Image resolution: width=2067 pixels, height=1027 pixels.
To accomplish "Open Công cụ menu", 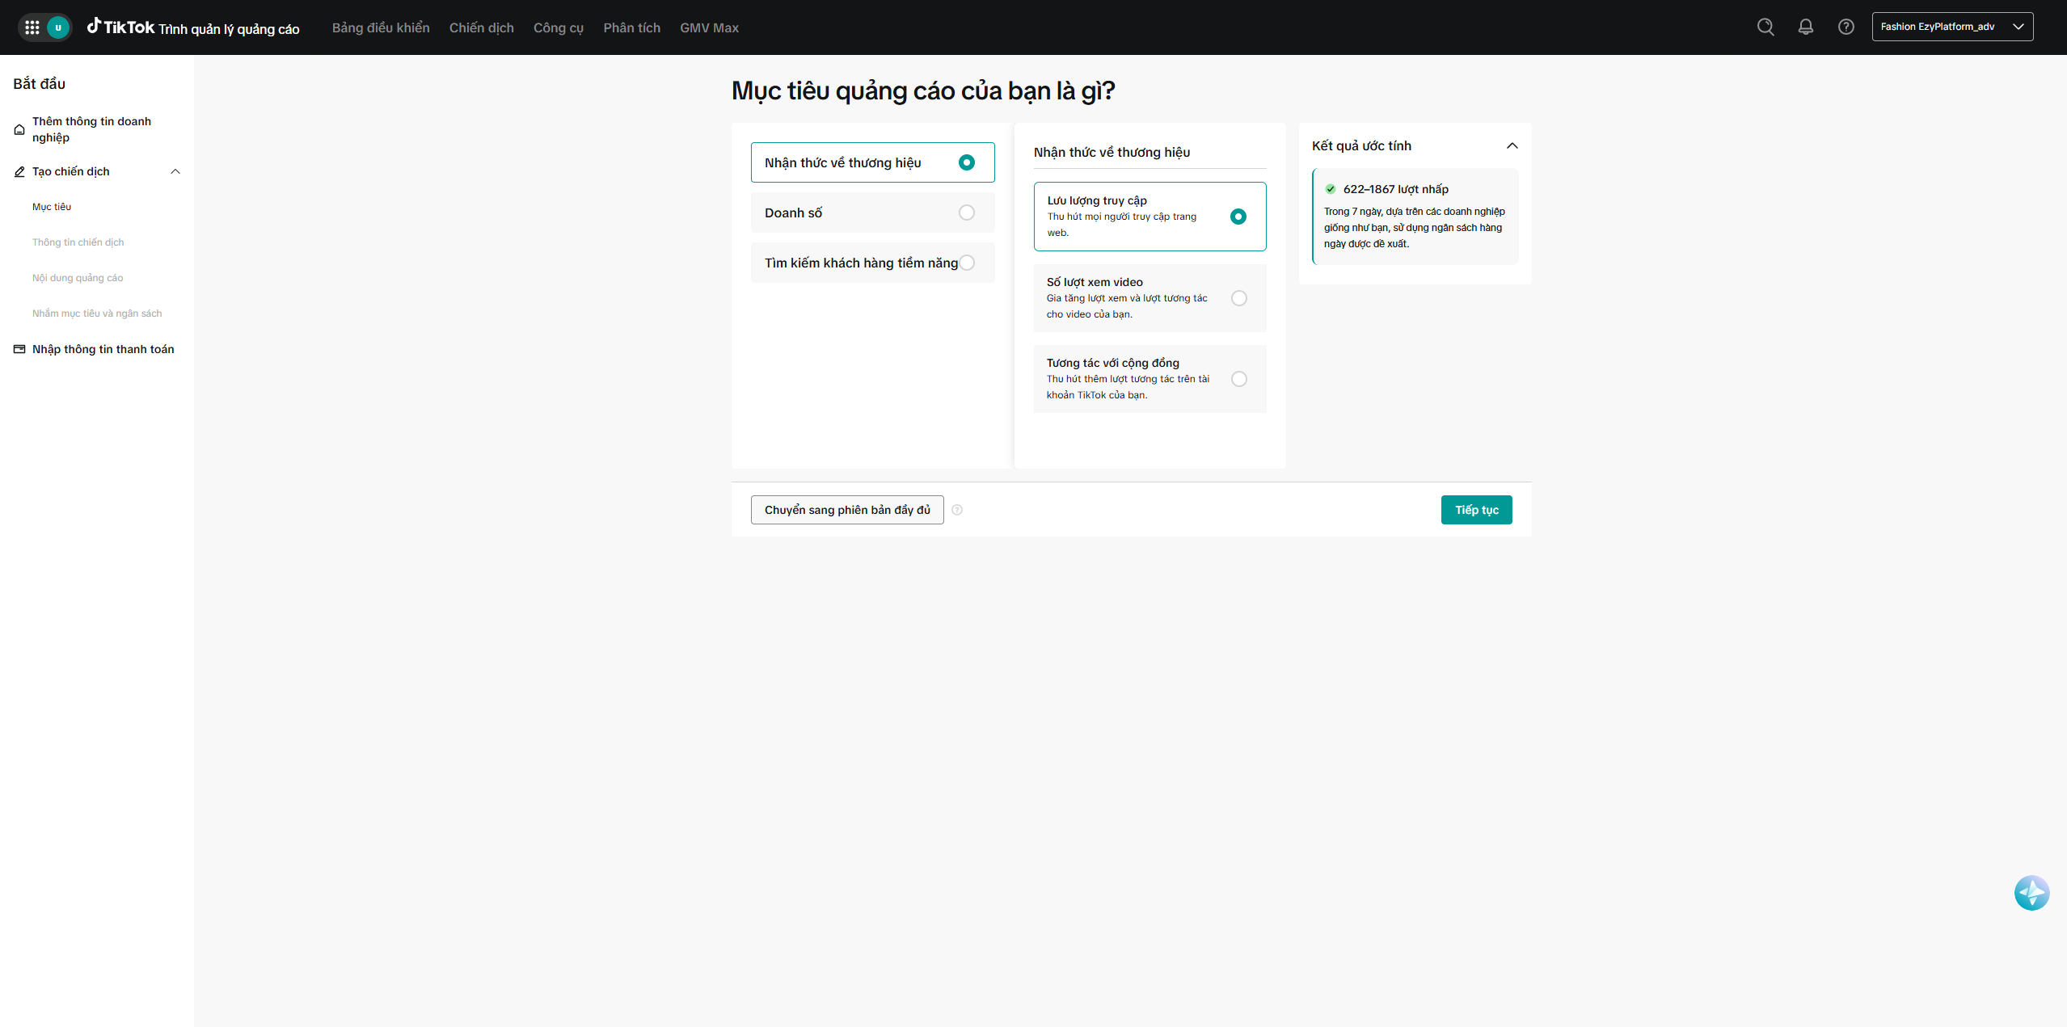I will [559, 27].
